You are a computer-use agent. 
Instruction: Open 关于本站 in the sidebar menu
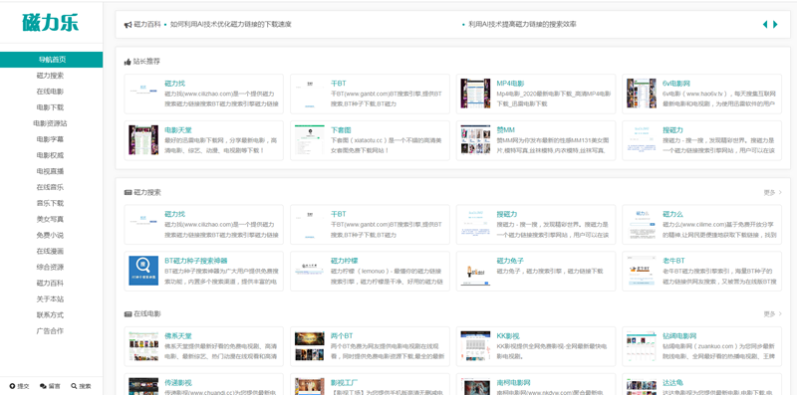pos(50,299)
